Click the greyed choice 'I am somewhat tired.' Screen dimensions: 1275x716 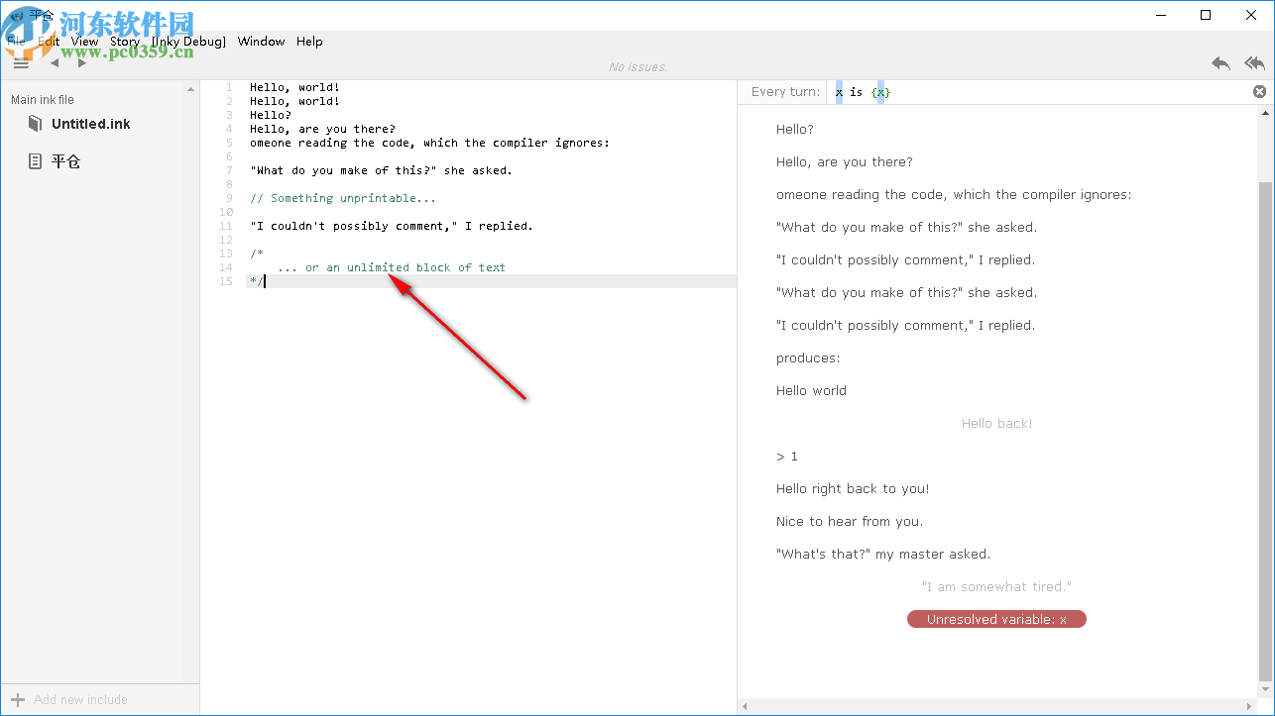[x=996, y=586]
